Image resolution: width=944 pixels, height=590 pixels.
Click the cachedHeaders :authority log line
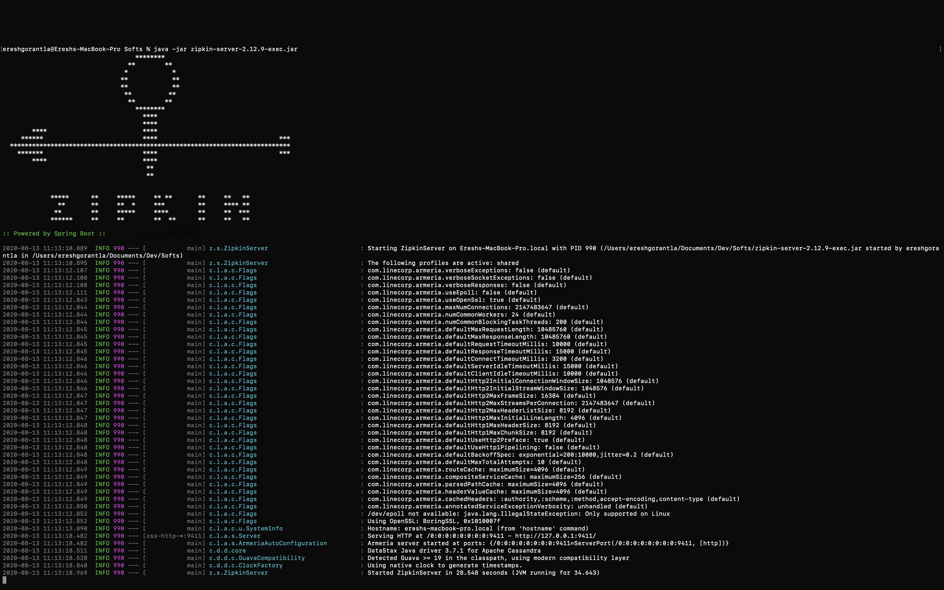click(x=553, y=499)
